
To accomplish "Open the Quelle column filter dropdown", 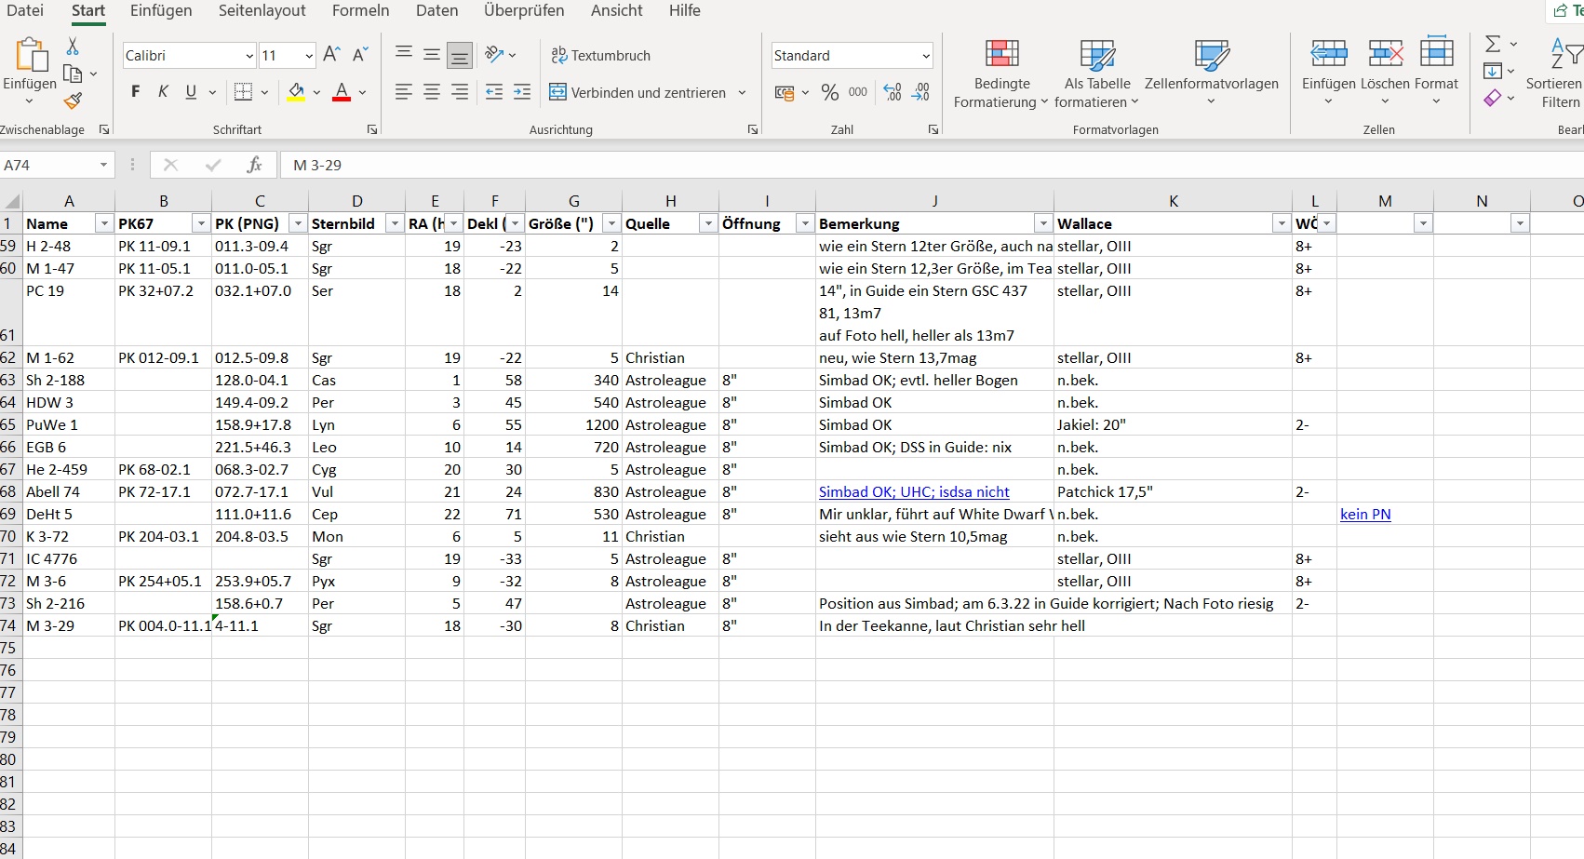I will [x=707, y=223].
